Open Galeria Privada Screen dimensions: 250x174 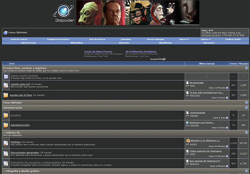(28, 43)
